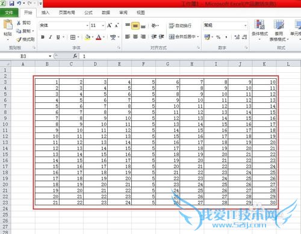Image resolution: width=301 pixels, height=234 pixels.
Task: Click the Insert Function fx icon
Action: [75, 56]
